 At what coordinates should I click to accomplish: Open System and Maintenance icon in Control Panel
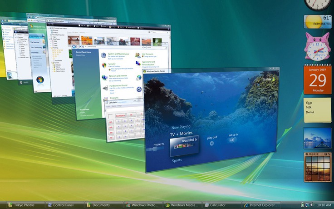103,55
